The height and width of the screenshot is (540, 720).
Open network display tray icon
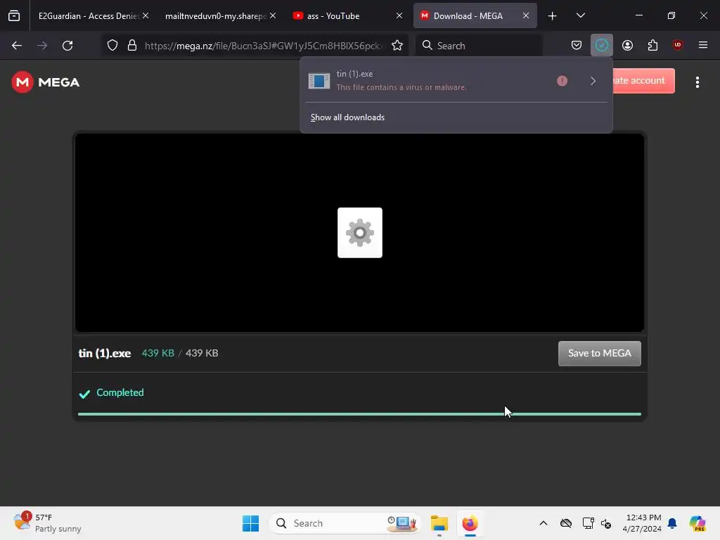(588, 523)
